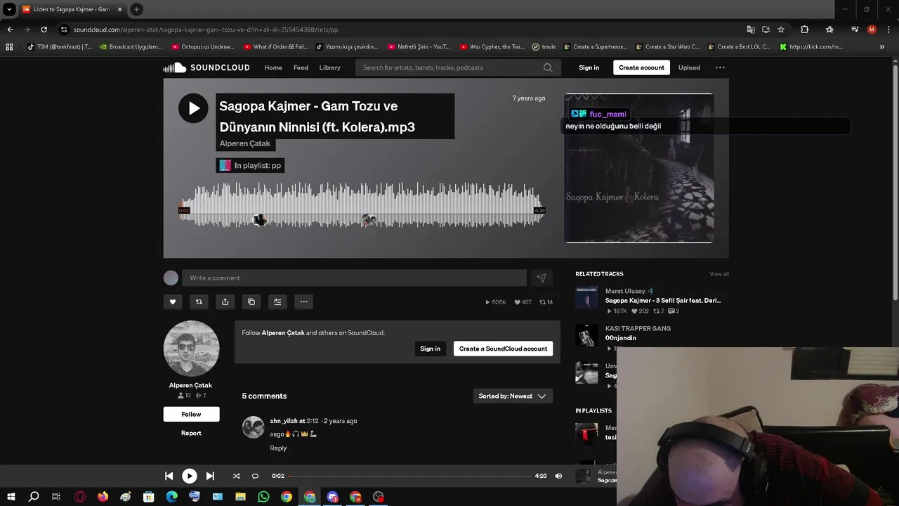Open related track Sagopa Kajmer - 3 Sefil Şair
899x506 pixels.
point(663,300)
